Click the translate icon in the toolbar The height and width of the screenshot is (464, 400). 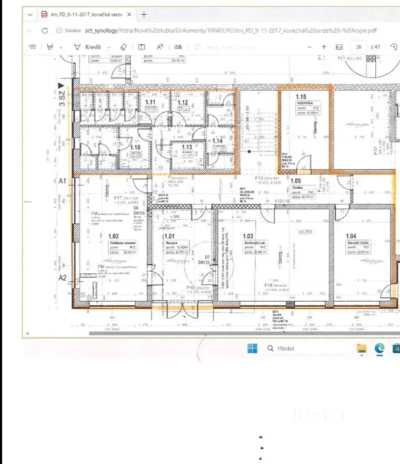click(x=179, y=47)
